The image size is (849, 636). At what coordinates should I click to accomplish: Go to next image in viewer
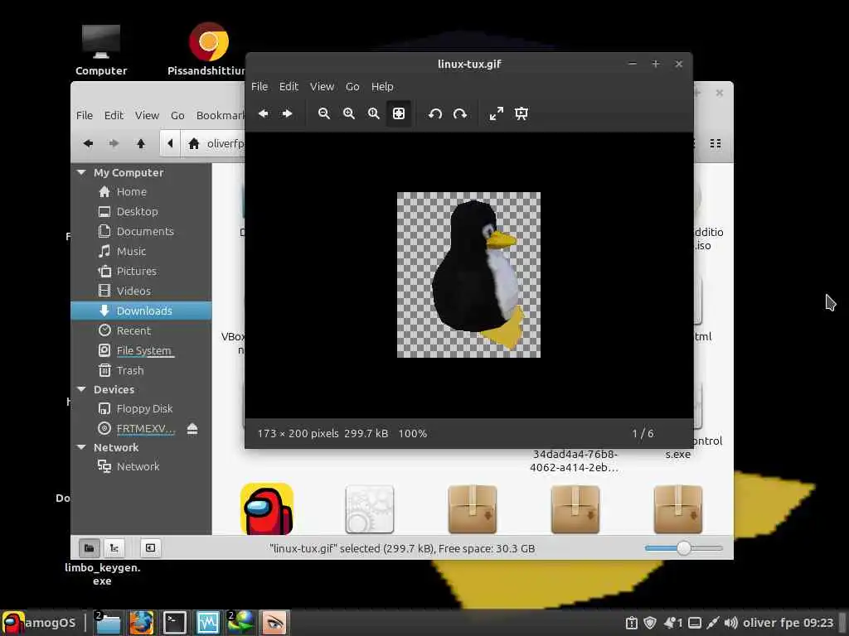click(288, 113)
